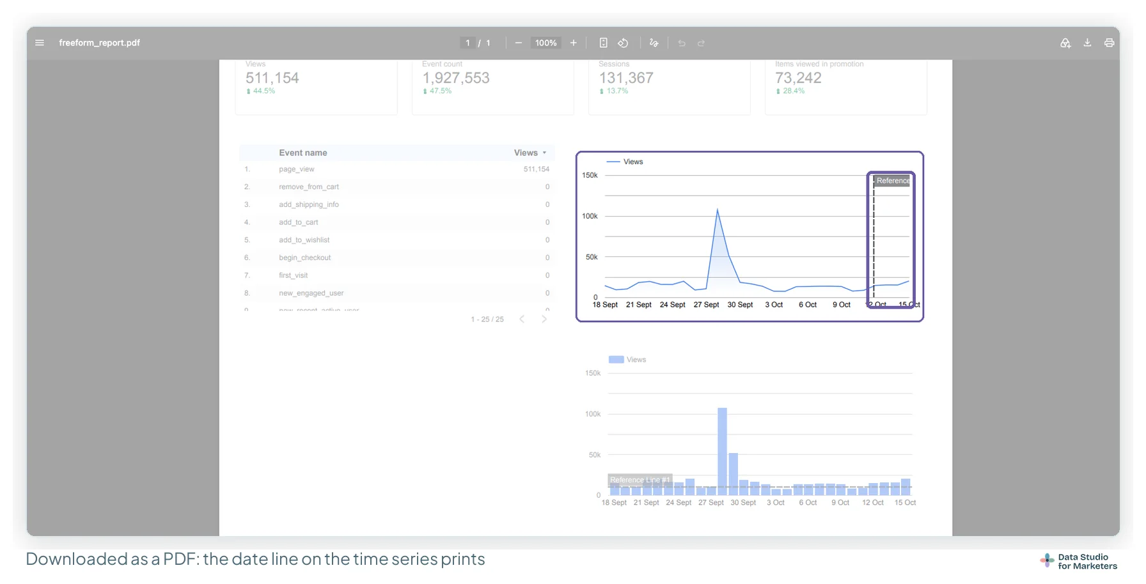Viewport: 1146px width, 584px height.
Task: Click the redo arrow in the toolbar
Action: click(701, 43)
